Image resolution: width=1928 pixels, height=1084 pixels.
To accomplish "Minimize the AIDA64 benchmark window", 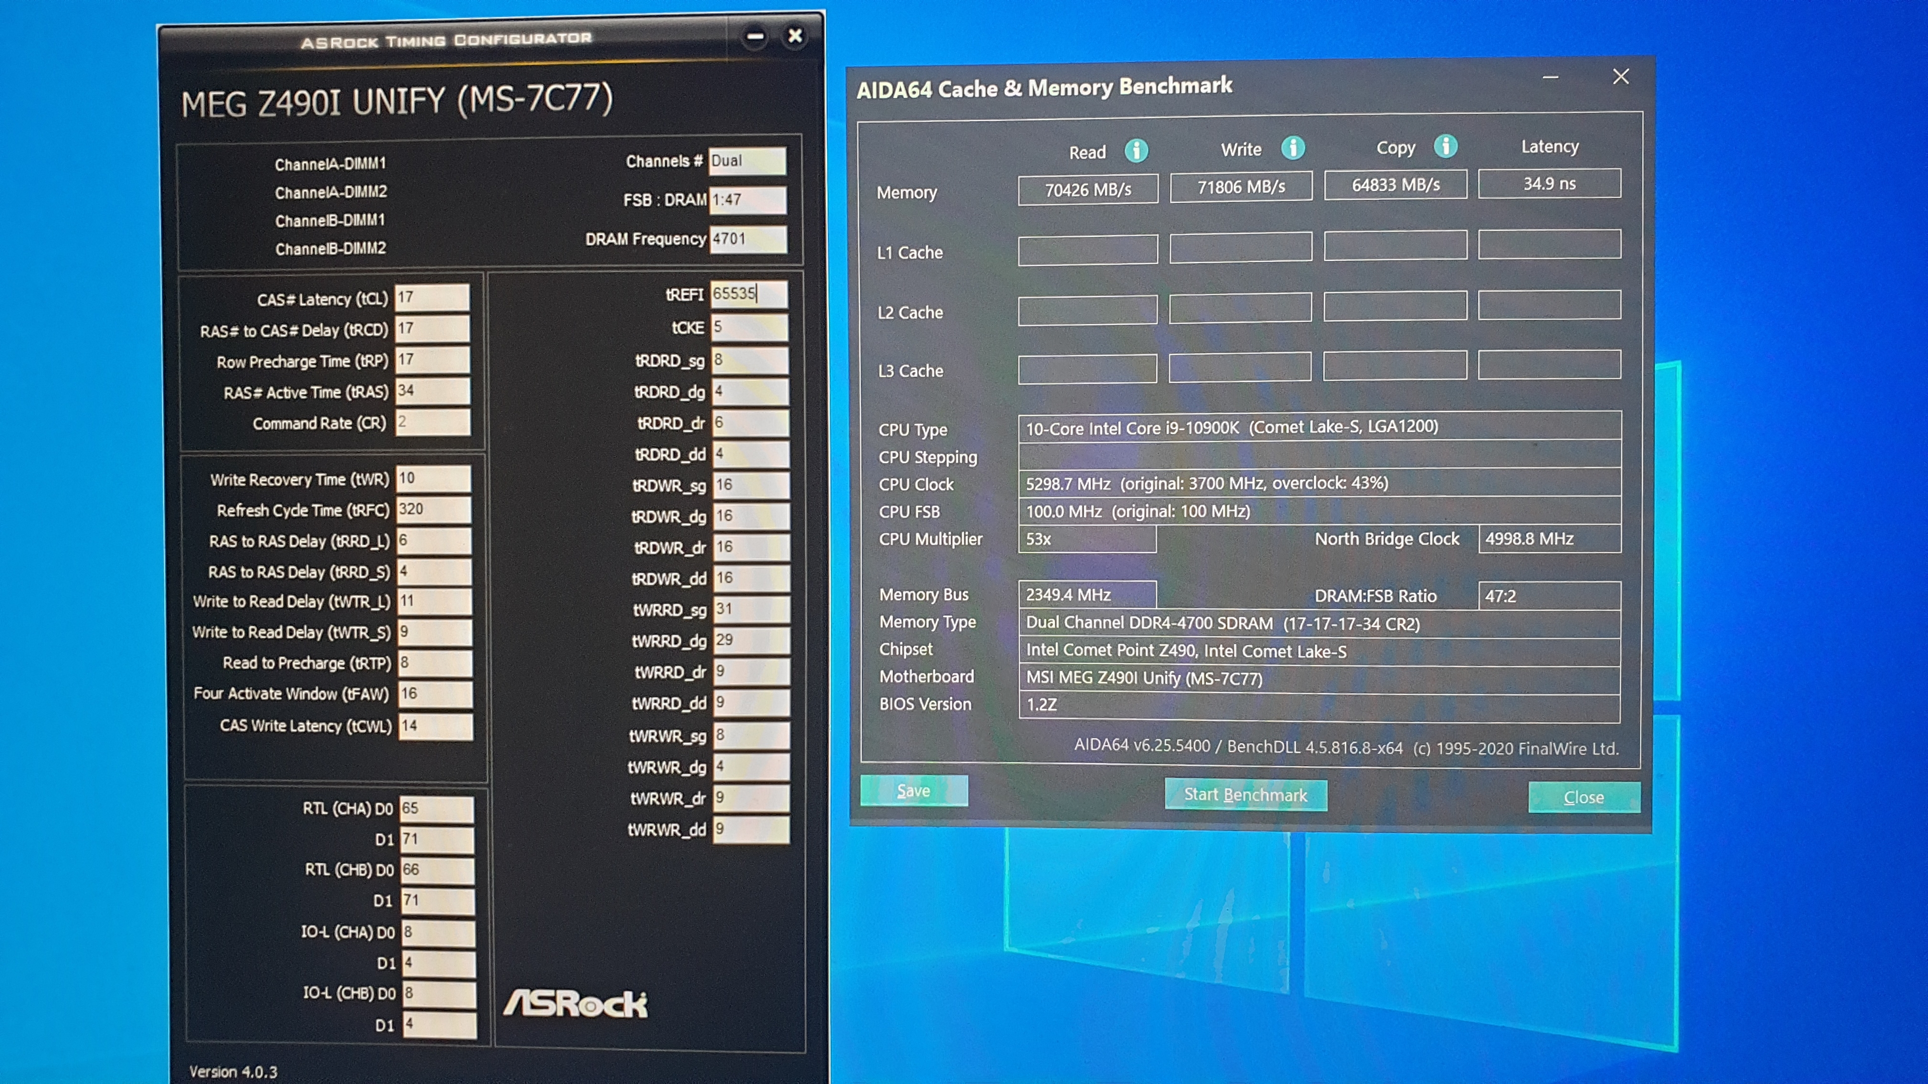I will coord(1551,77).
